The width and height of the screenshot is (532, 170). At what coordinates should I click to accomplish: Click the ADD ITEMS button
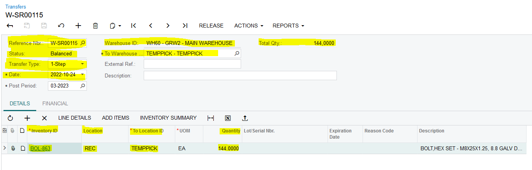(115, 118)
